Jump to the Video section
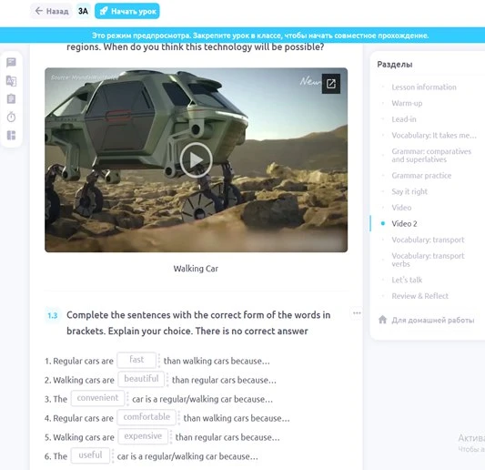485x470 pixels. pos(401,208)
